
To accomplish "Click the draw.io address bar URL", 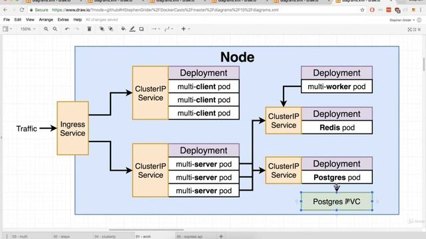I will pos(165,10).
